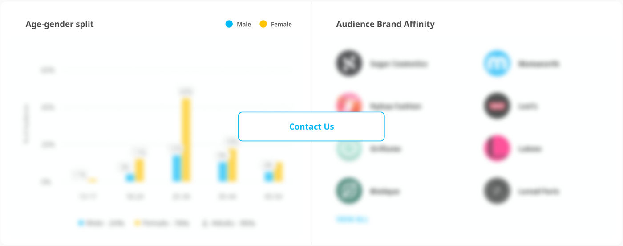The width and height of the screenshot is (623, 246).
Task: Click the Audience Brand Affinity heading
Action: point(385,24)
